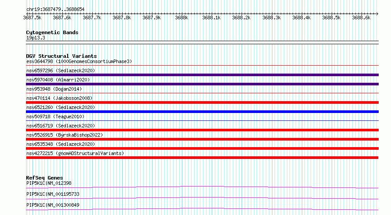The width and height of the screenshot is (391, 215).
Task: Click the thin red line under esv3644798
Action: point(202,66)
